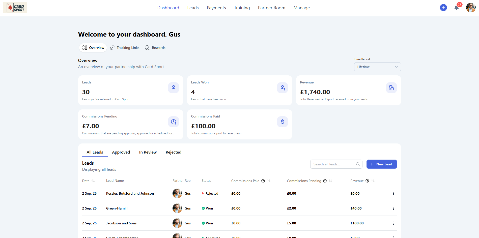Image resolution: width=479 pixels, height=238 pixels.
Task: Toggle sort on Commissions Paid column
Action: pos(269,181)
